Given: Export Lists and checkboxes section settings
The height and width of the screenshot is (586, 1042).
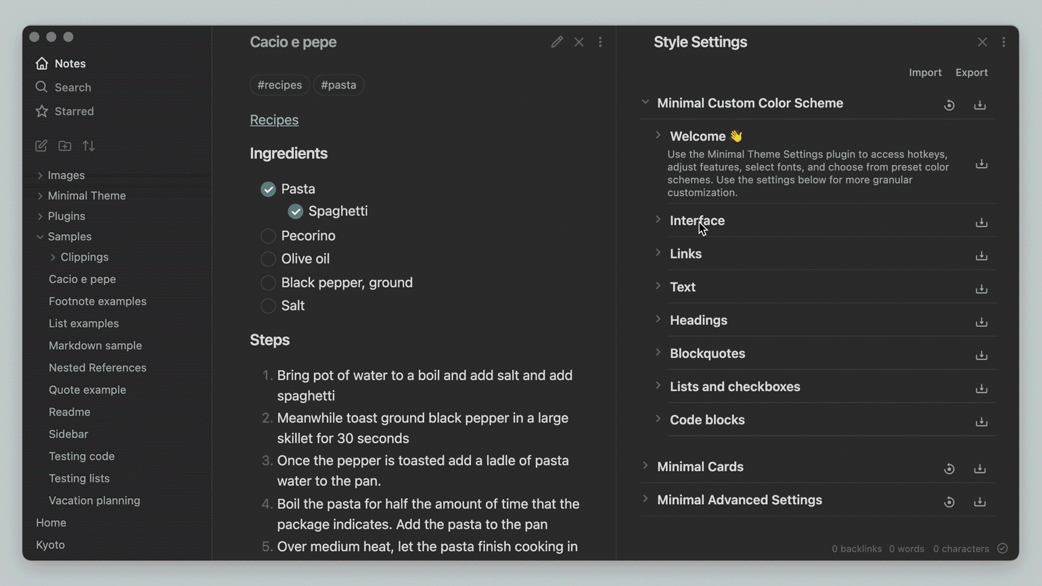Looking at the screenshot, I should (x=982, y=388).
